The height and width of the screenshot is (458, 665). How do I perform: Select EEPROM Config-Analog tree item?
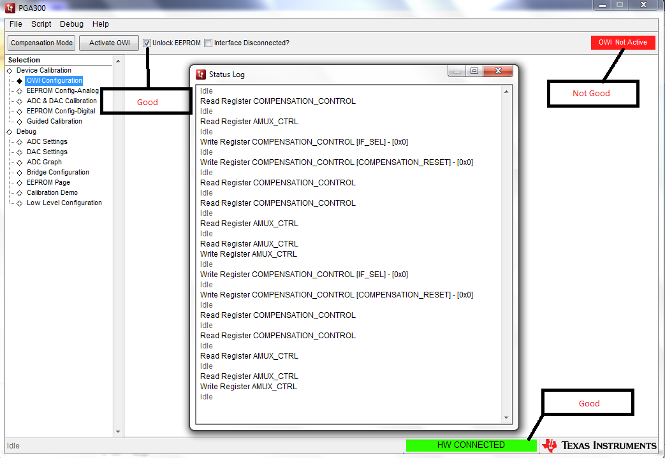tap(62, 90)
